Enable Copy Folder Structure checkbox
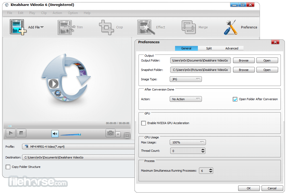Screen dimensions: 287x195 pyautogui.click(x=8, y=167)
